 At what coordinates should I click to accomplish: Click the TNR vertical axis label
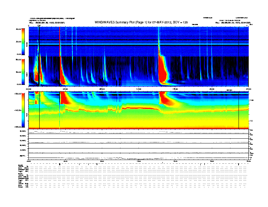(x=27, y=115)
